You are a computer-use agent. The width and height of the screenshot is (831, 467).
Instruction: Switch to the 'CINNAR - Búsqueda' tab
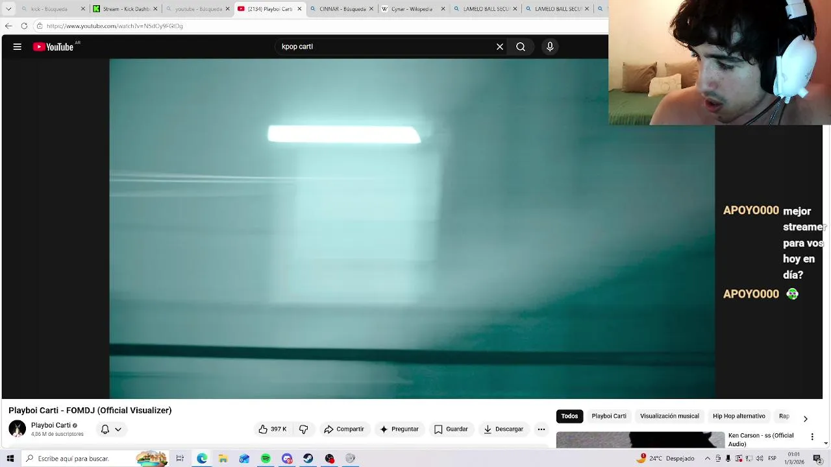[x=341, y=9]
